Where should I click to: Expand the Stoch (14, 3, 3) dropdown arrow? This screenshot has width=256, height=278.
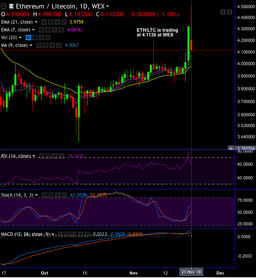tap(36, 195)
